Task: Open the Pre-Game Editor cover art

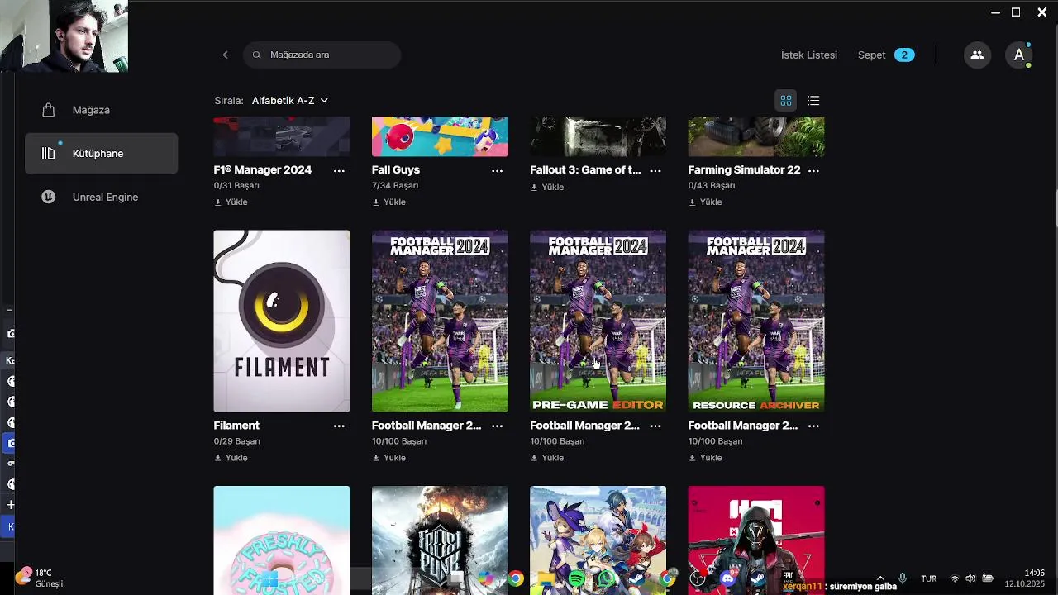Action: point(598,321)
